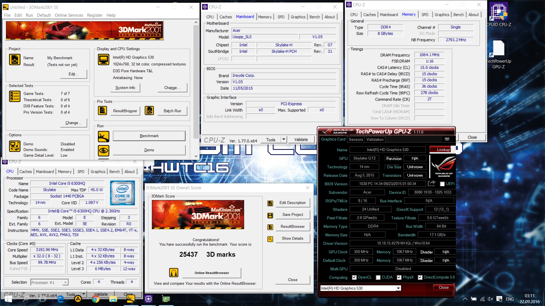545x306 pixels.
Task: Click the Save Project floppy icon
Action: pos(270,215)
